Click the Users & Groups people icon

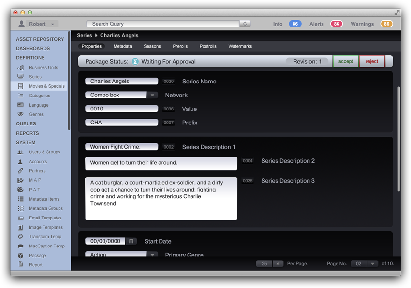pyautogui.click(x=20, y=152)
